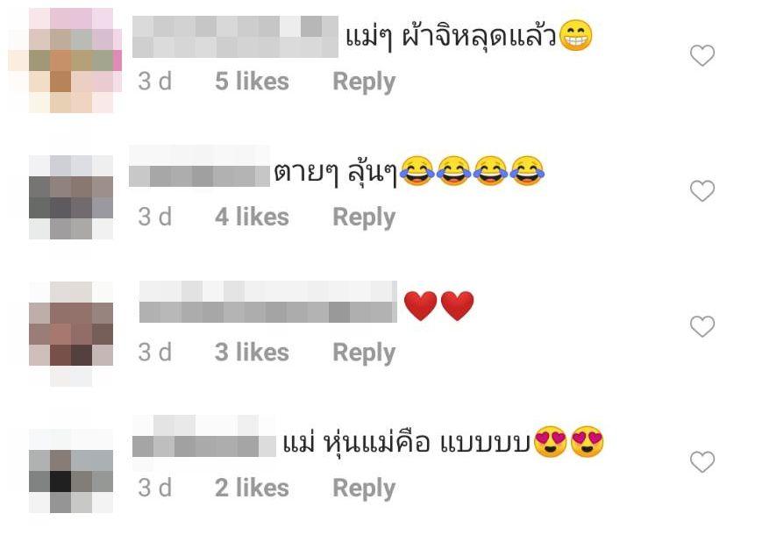View who gave the 4 likes

(252, 217)
